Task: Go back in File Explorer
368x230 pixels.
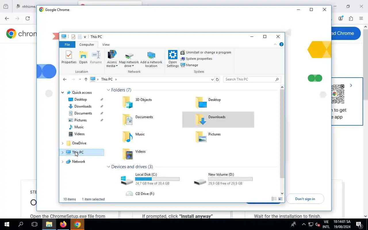Action: pos(65,79)
